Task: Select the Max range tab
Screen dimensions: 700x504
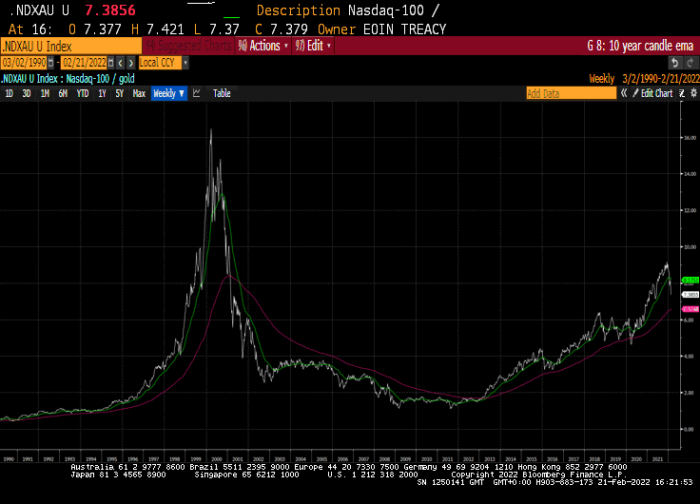Action: [139, 93]
